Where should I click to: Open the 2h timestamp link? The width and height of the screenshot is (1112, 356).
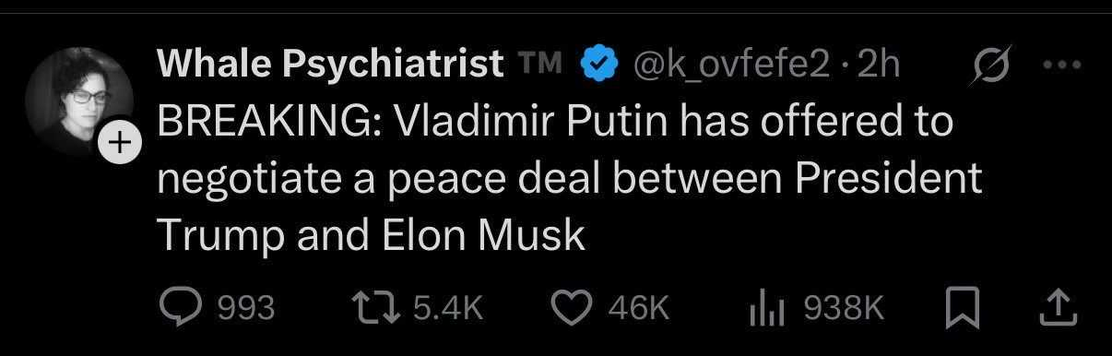tap(877, 64)
